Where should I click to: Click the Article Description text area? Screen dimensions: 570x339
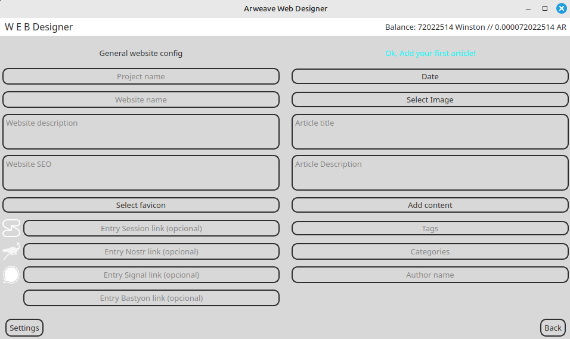click(x=430, y=173)
